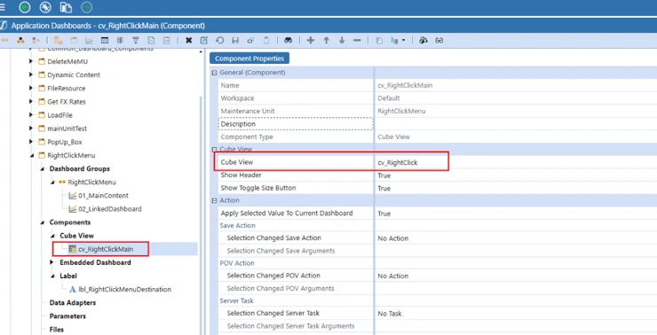Click the greyed-out forward navigation arrow
The width and height of the screenshot is (657, 335).
pos(87,7)
